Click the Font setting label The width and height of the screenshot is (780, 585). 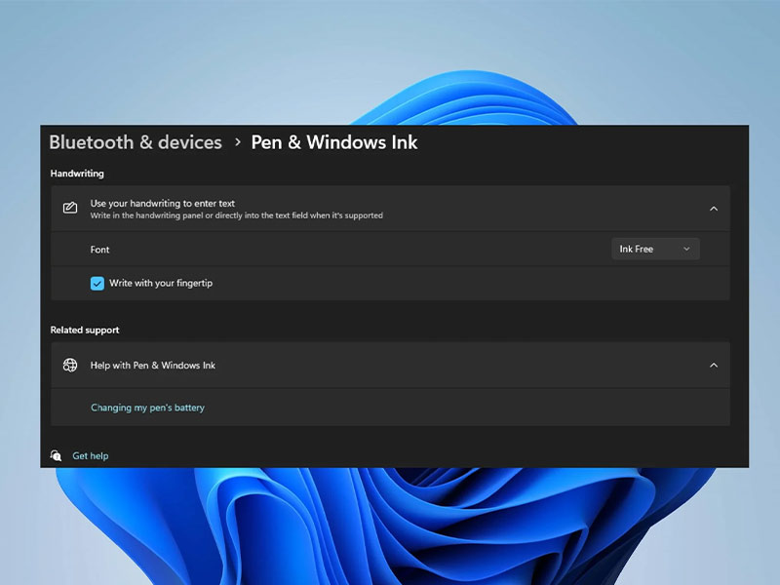point(99,250)
